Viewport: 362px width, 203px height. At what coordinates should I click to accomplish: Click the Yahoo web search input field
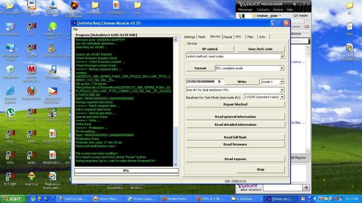282,188
